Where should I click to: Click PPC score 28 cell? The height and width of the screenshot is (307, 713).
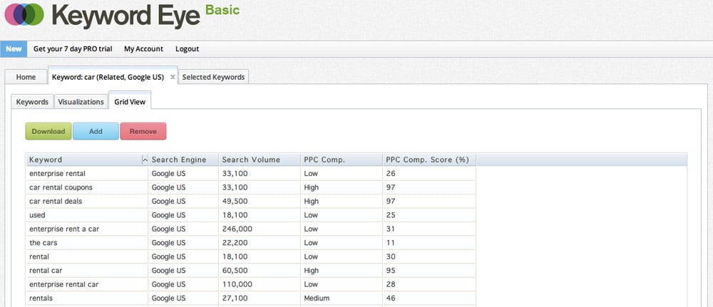[x=429, y=284]
